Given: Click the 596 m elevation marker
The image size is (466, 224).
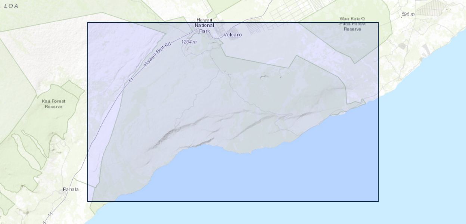Looking at the screenshot, I should coord(408,15).
